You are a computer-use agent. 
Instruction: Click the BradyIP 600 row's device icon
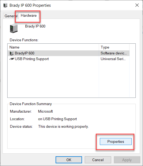click(12, 53)
